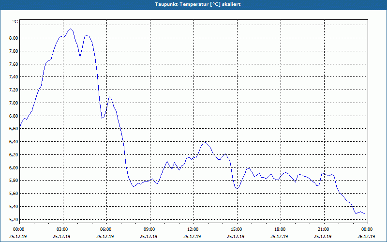Click the "5,80" y-axis label
Screen dimensions: 387x242
pyautogui.click(x=14, y=181)
